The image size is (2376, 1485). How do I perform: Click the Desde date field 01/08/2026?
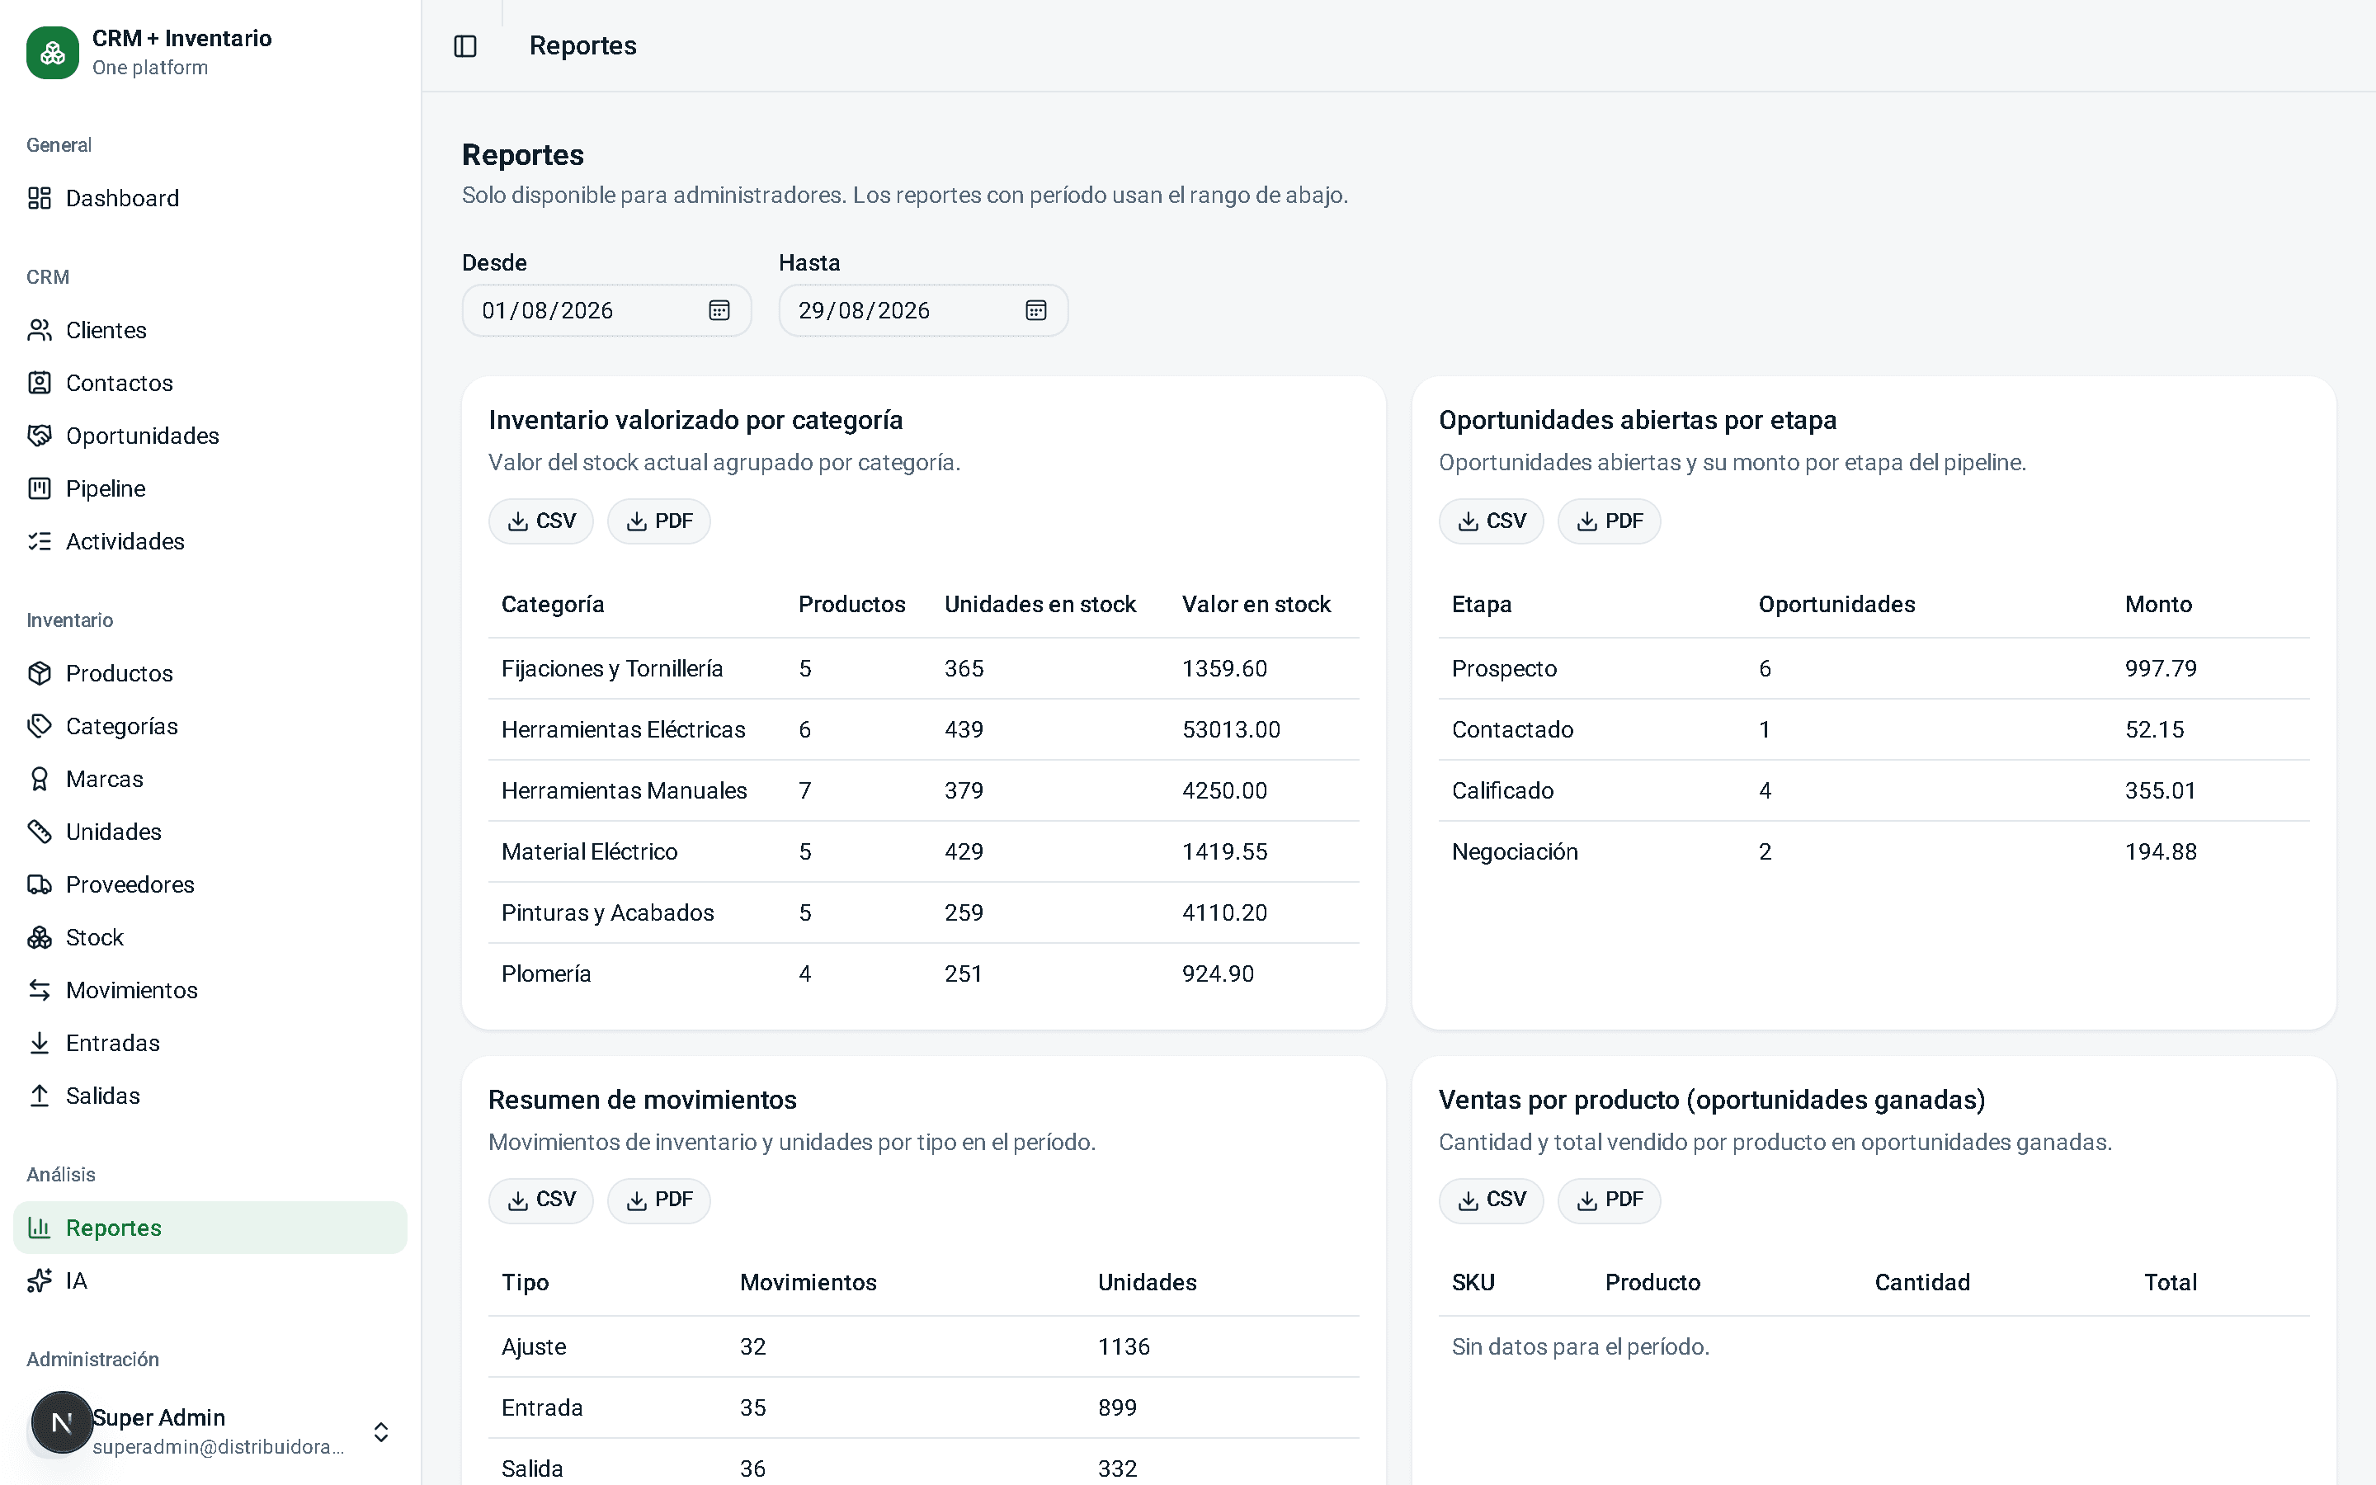(x=606, y=310)
